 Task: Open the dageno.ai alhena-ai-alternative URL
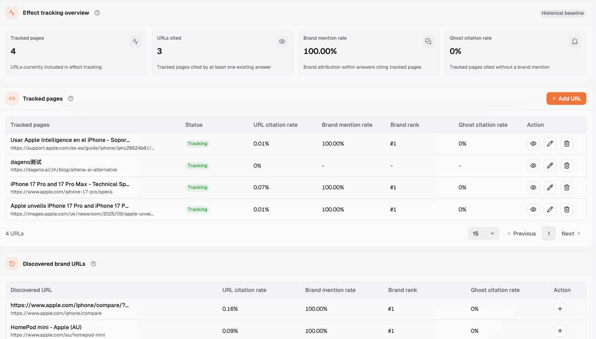coord(64,170)
